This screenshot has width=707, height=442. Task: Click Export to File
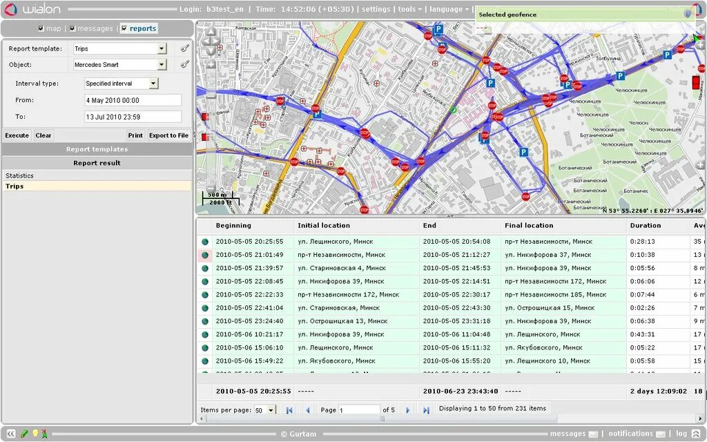[x=168, y=135]
